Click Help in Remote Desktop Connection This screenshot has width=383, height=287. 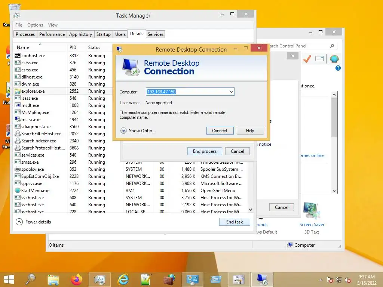(x=250, y=130)
